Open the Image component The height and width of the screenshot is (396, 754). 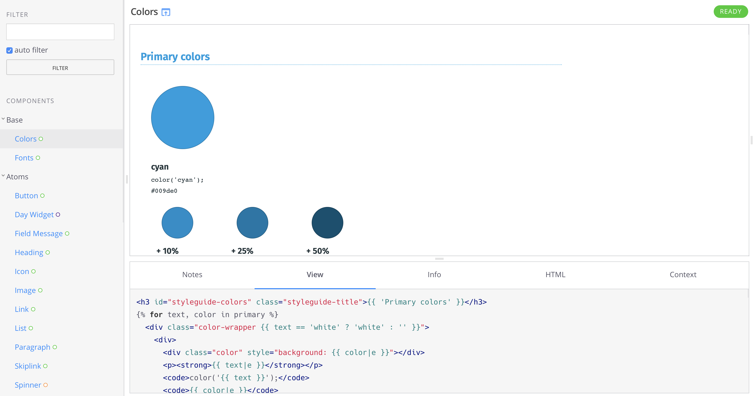point(25,290)
